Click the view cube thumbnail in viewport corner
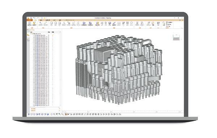Image resolution: width=217 pixels, height=138 pixels. (x=176, y=37)
